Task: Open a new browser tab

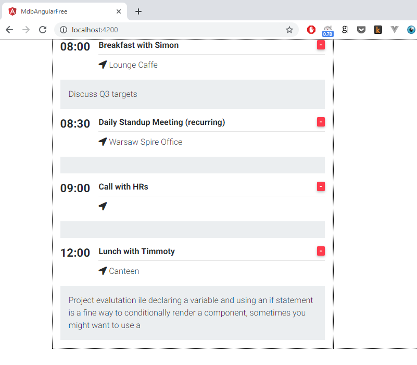Action: click(138, 11)
